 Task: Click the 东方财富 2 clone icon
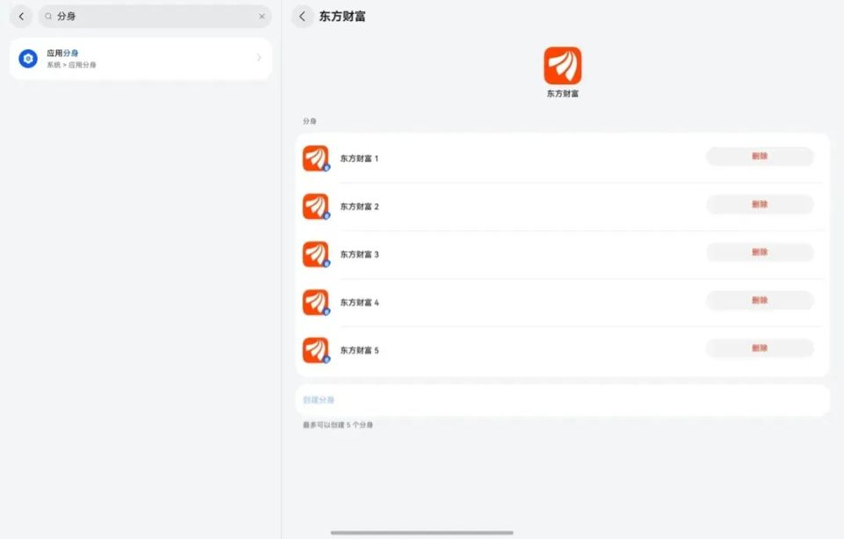316,207
